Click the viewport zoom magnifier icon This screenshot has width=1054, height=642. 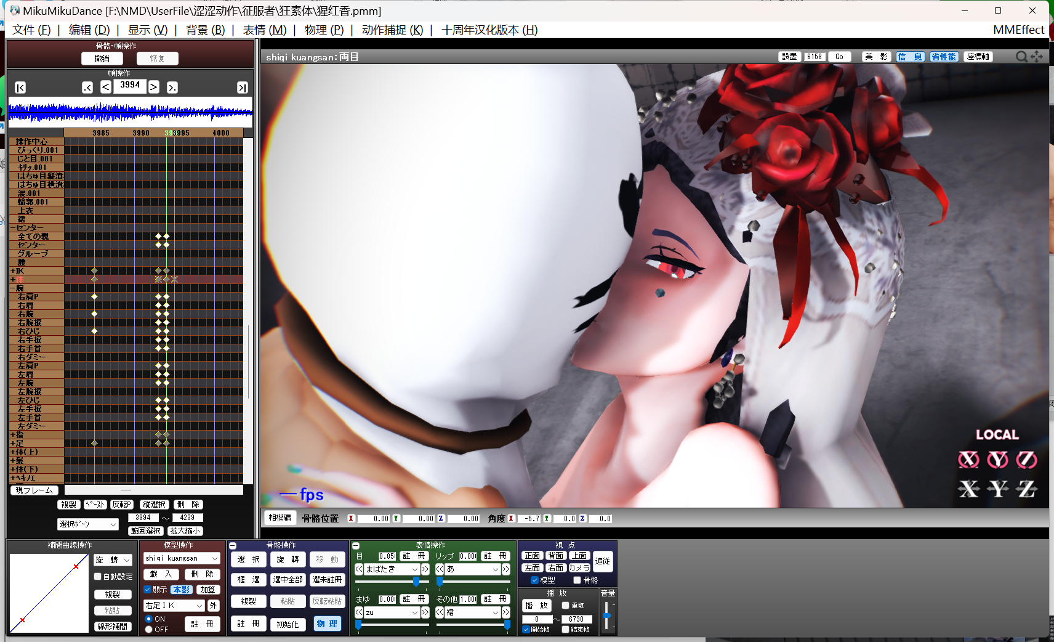[x=1021, y=57]
